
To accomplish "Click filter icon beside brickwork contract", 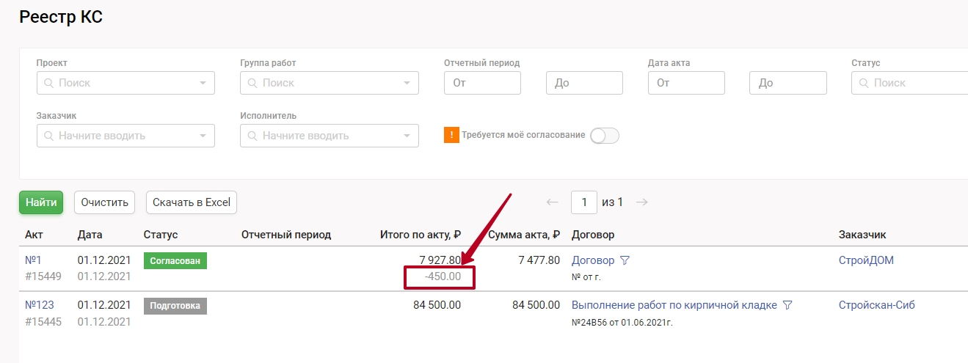I will (787, 305).
